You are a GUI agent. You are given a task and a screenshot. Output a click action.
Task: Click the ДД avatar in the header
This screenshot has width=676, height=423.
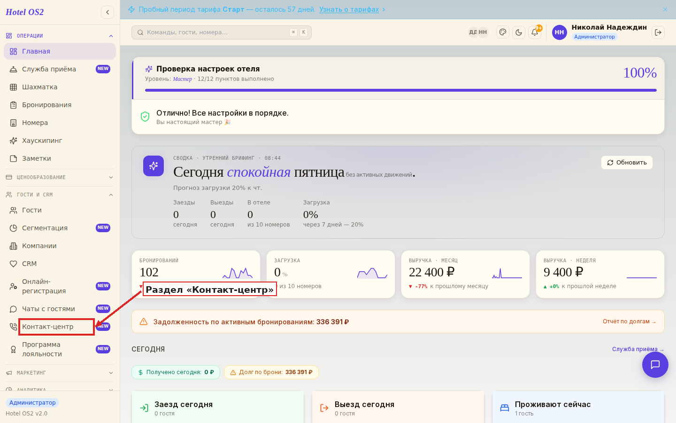pos(473,32)
